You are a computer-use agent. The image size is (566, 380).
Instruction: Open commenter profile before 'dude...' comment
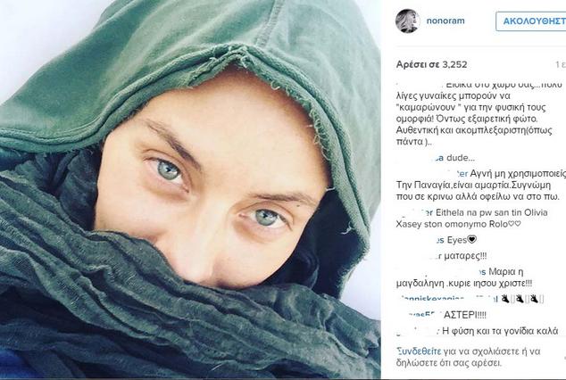pos(420,158)
